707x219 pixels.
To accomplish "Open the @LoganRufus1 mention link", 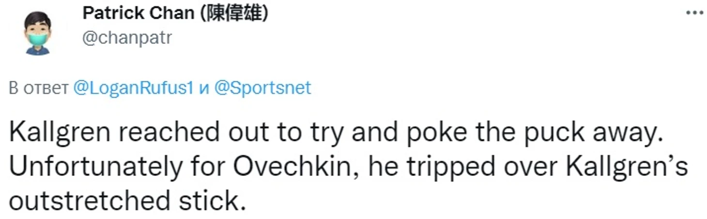I will pos(133,88).
